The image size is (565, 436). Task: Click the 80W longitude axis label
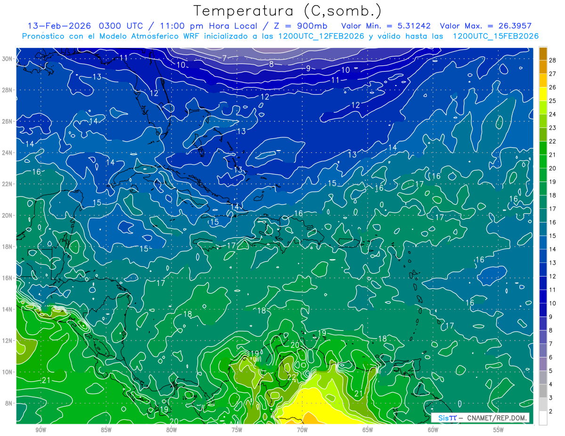click(x=171, y=430)
